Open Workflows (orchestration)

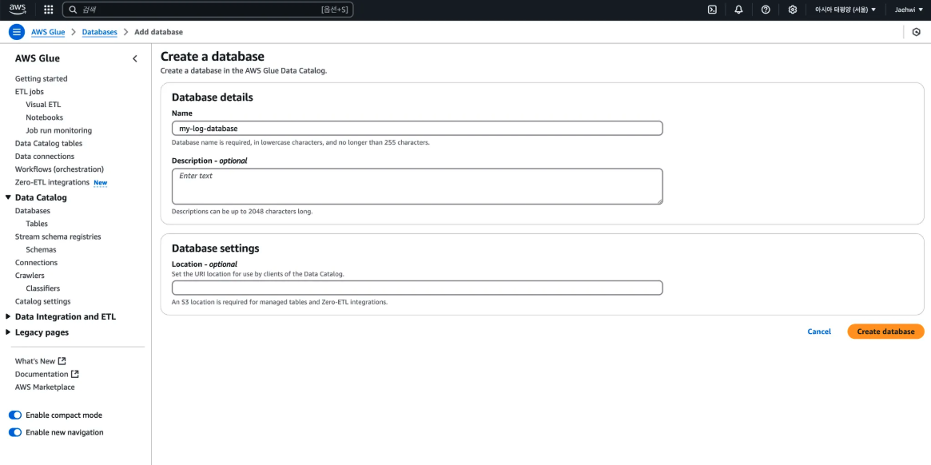coord(59,169)
